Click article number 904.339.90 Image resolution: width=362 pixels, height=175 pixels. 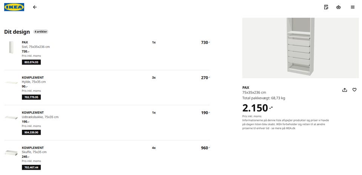(31, 132)
